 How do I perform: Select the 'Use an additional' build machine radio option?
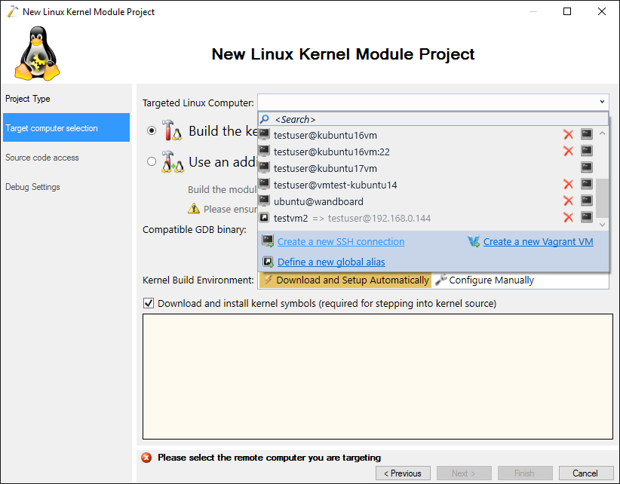click(152, 161)
